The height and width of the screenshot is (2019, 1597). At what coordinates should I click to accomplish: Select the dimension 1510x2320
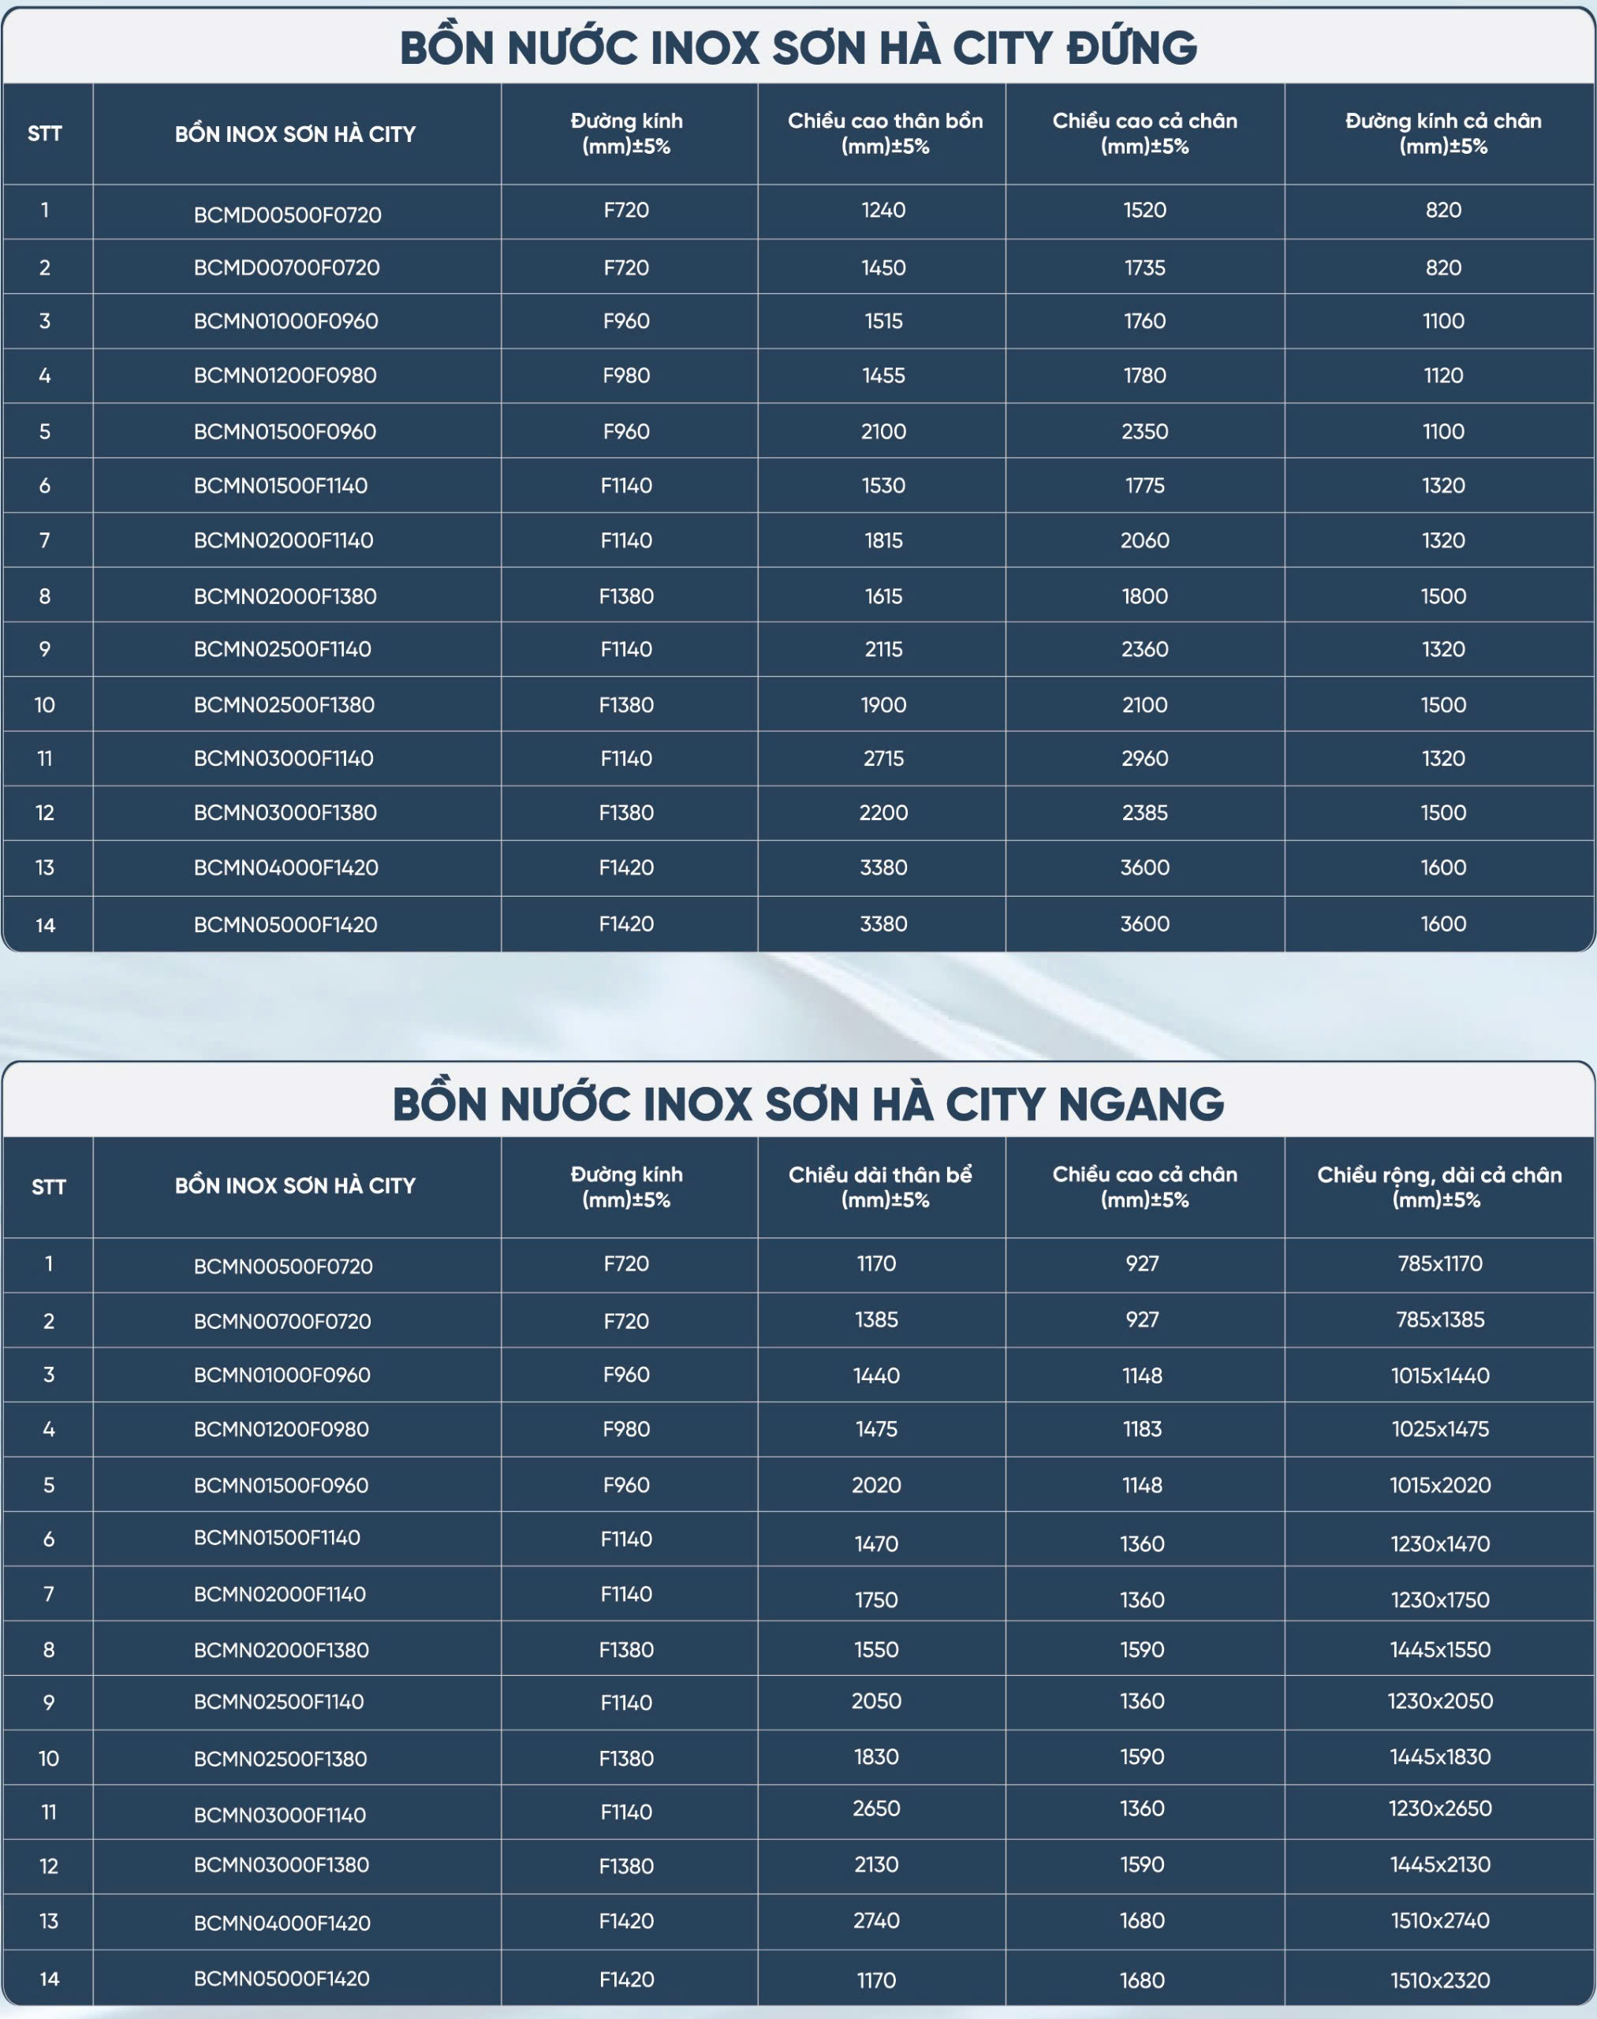pos(1440,1980)
